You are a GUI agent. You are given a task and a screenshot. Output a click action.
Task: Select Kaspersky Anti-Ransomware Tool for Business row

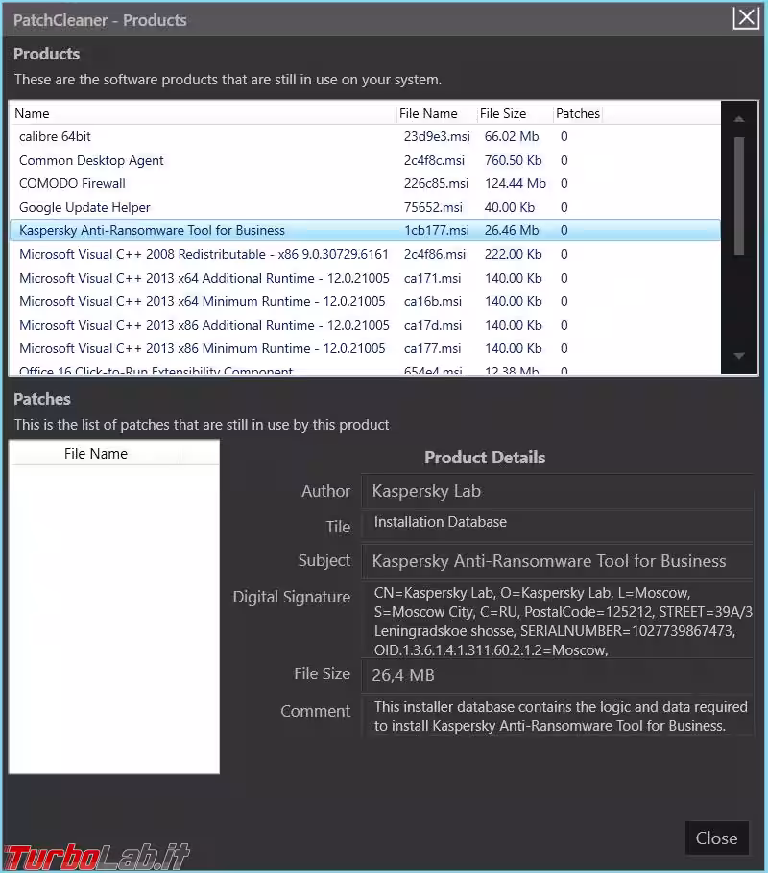(x=152, y=230)
